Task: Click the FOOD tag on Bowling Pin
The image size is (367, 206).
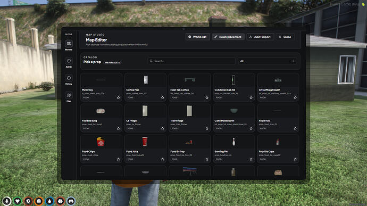Action: coord(219,159)
